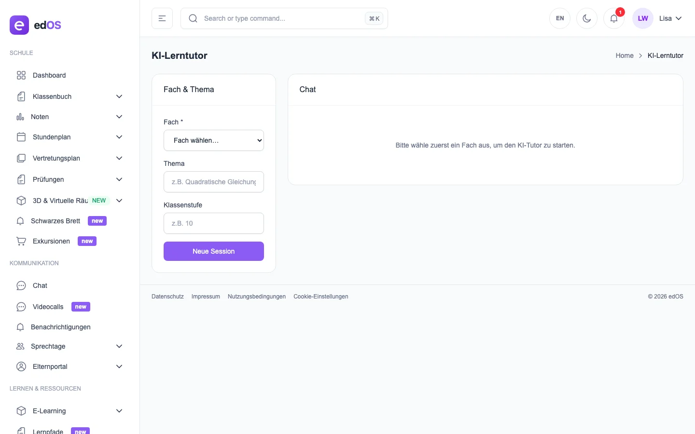Screen dimensions: 695x434
Task: Click the Dashboard grid icon
Action: pos(21,75)
